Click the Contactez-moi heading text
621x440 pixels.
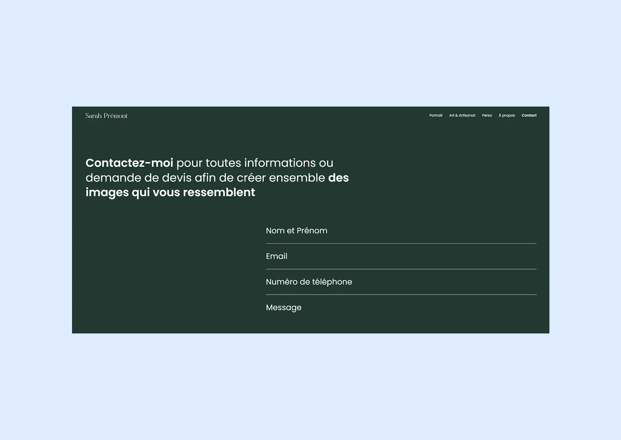pos(129,163)
